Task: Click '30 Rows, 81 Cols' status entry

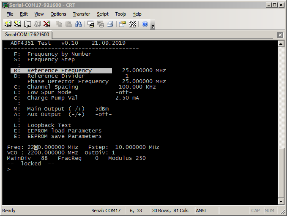Action: click(170, 211)
